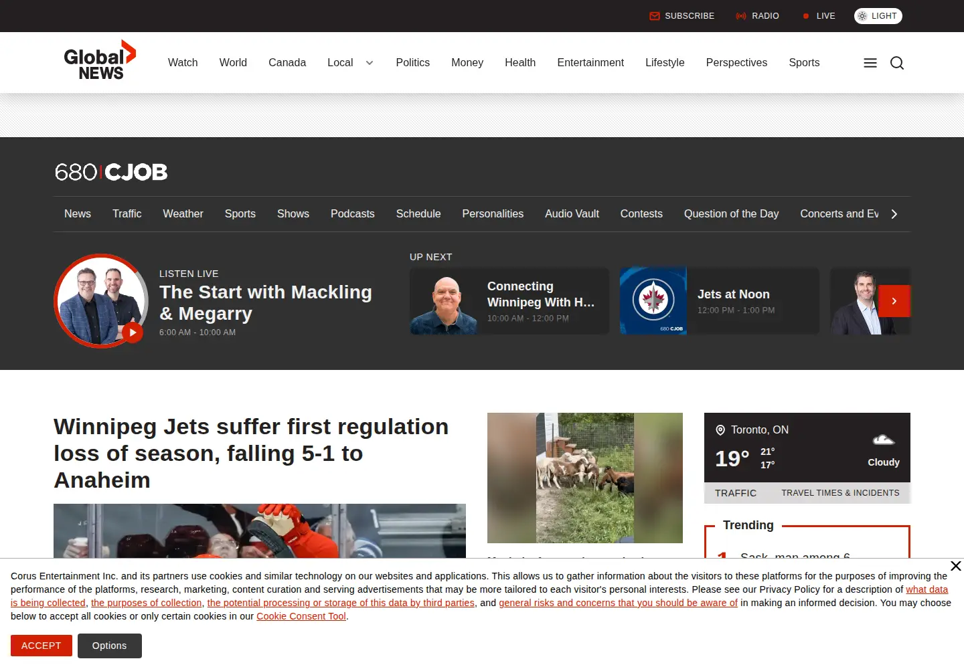Open the Politics menu item

(412, 62)
